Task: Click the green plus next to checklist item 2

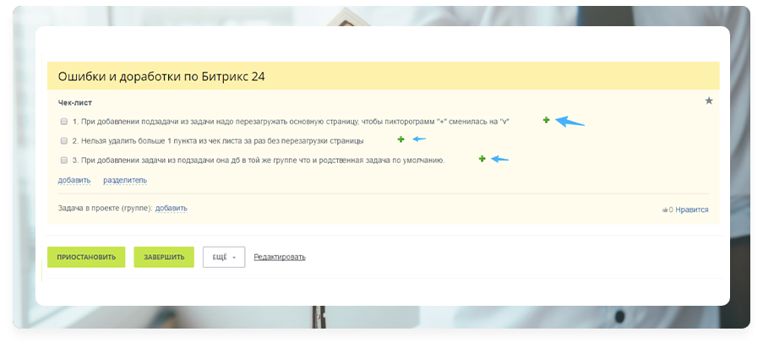Action: pos(401,139)
